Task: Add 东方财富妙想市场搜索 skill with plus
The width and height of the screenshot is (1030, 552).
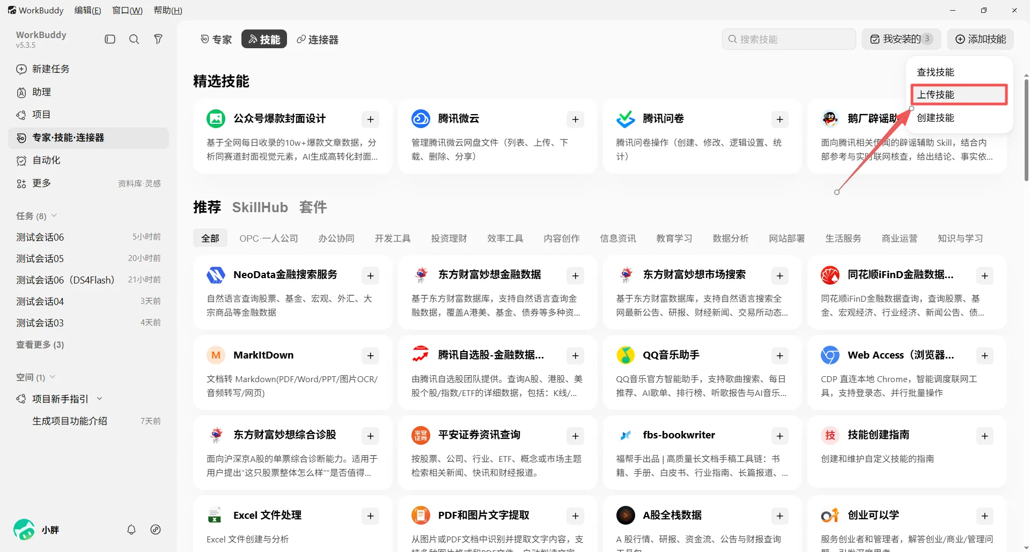Action: [780, 275]
